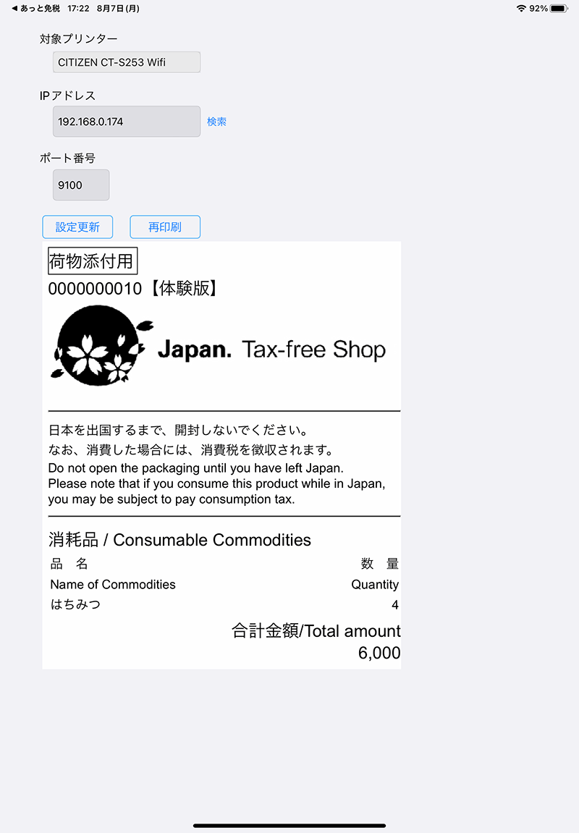
Task: Tap the home indicator bar
Action: [x=289, y=826]
